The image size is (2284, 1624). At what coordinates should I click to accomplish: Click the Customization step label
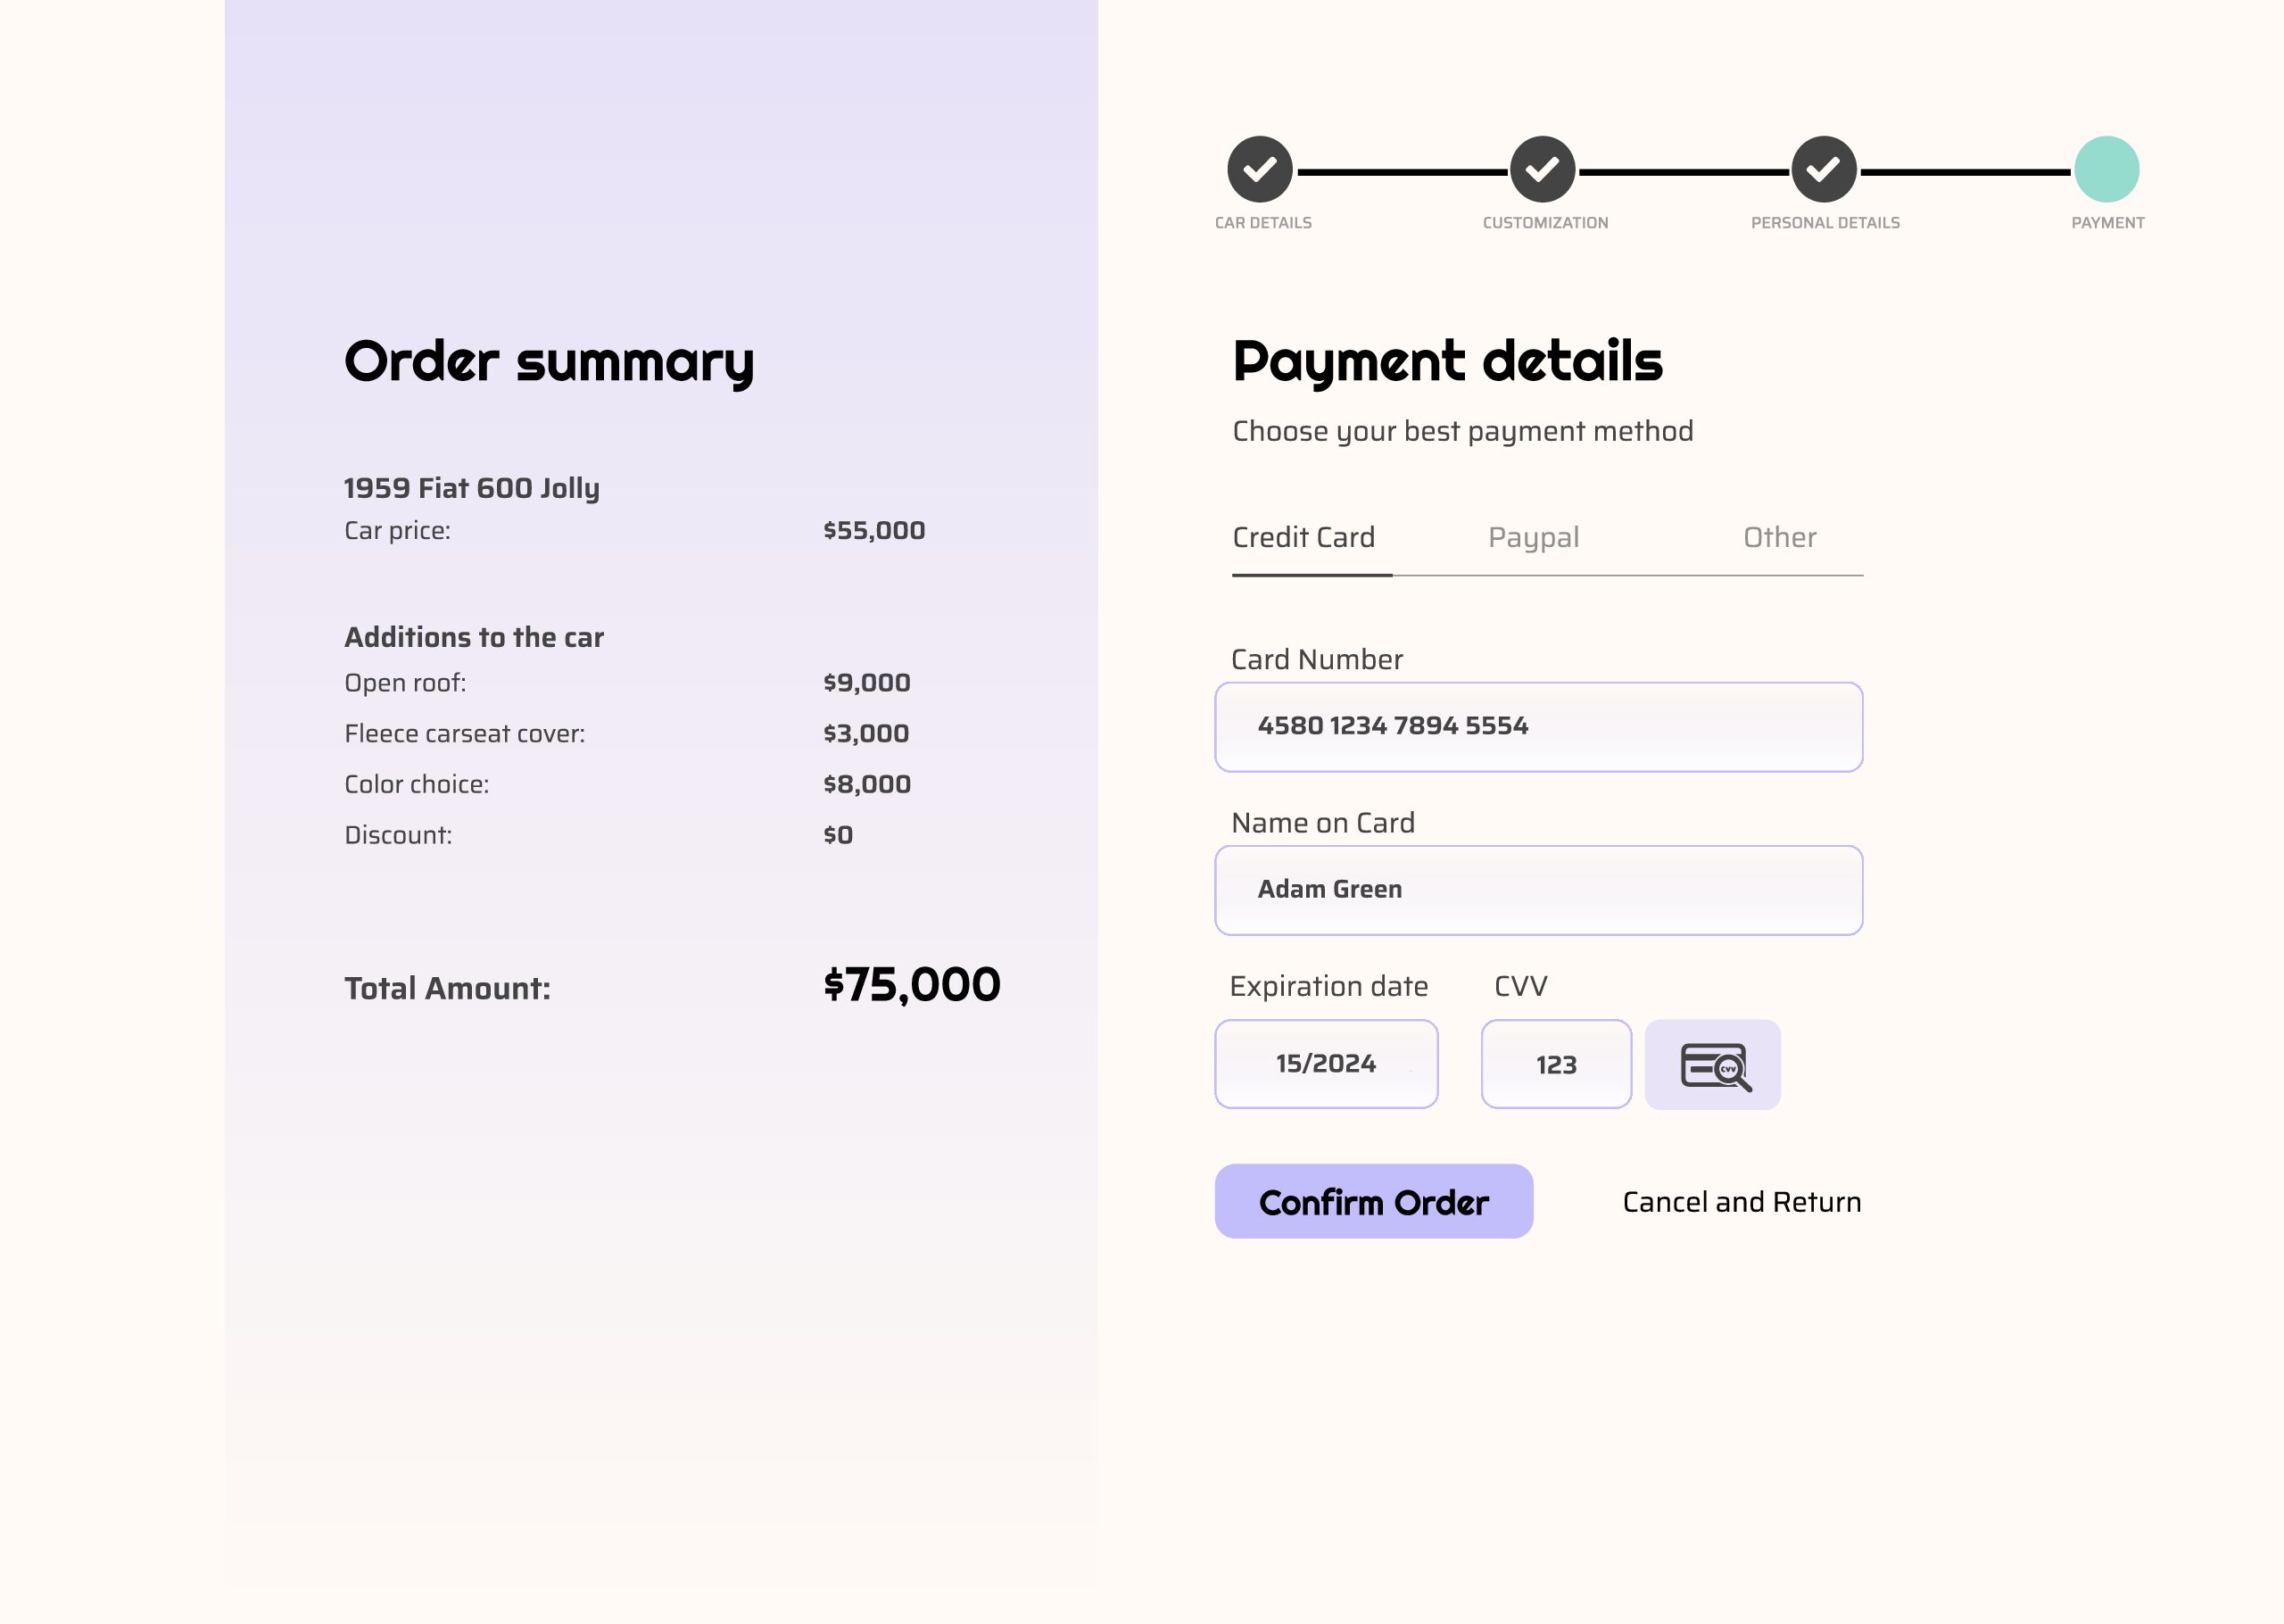(1545, 223)
